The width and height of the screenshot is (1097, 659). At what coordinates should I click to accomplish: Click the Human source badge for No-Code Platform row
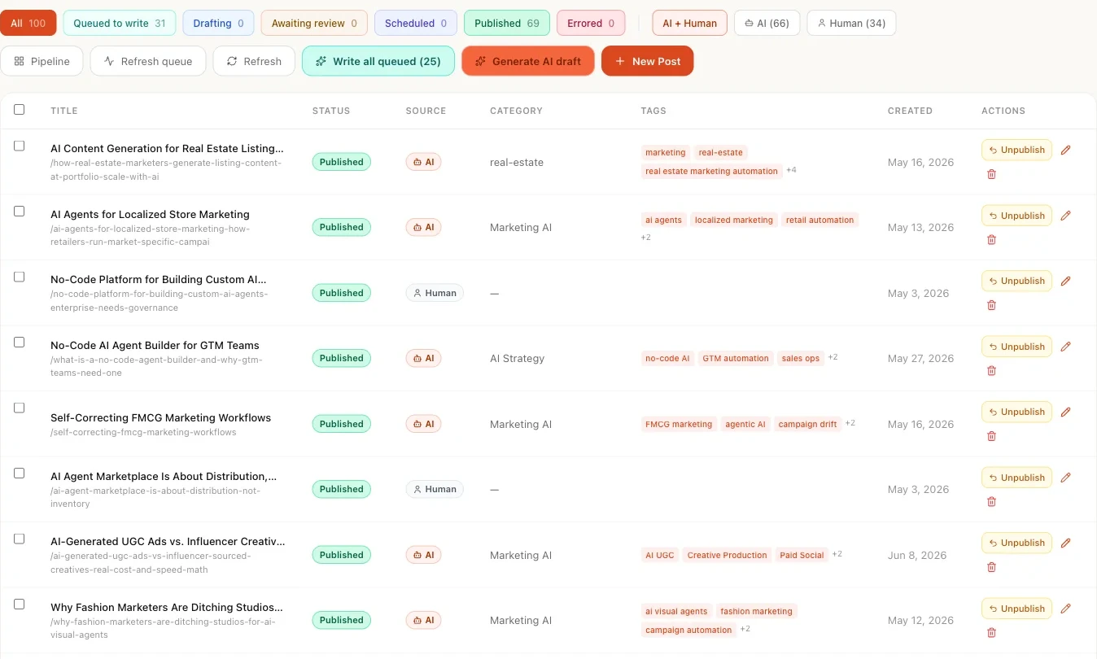point(435,293)
